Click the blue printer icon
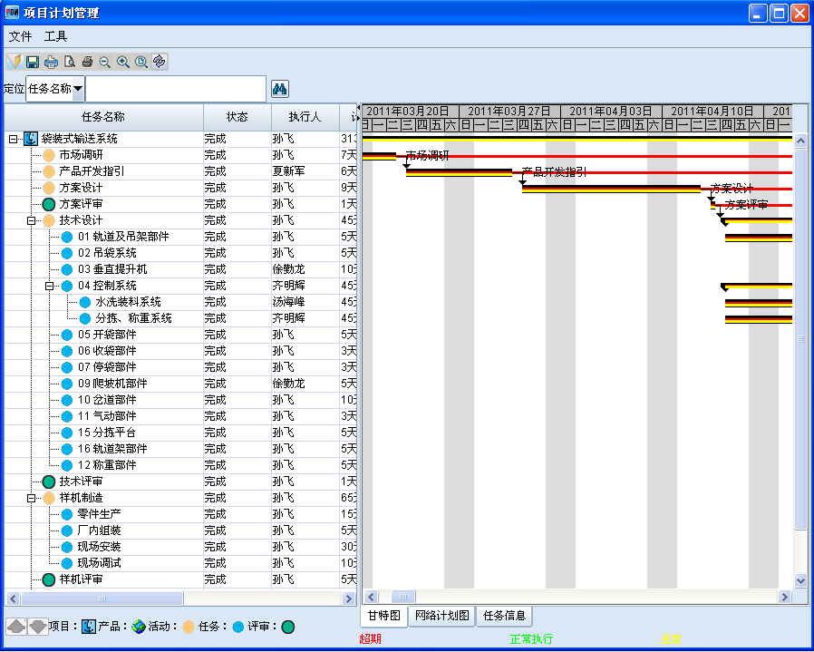The height and width of the screenshot is (652, 814). (51, 62)
